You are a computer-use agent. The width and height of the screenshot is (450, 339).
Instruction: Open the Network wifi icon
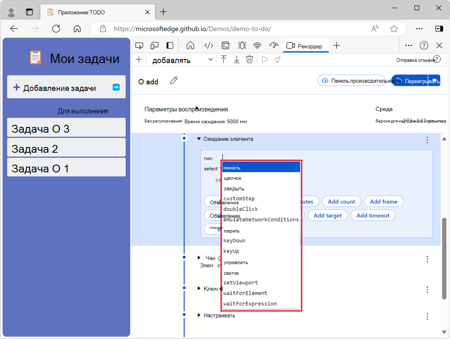point(257,46)
